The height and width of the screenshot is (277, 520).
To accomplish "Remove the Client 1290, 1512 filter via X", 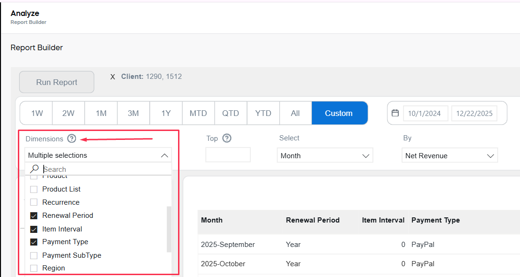I will [x=112, y=76].
